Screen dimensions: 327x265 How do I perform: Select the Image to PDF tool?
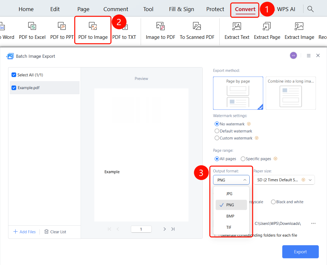point(160,31)
